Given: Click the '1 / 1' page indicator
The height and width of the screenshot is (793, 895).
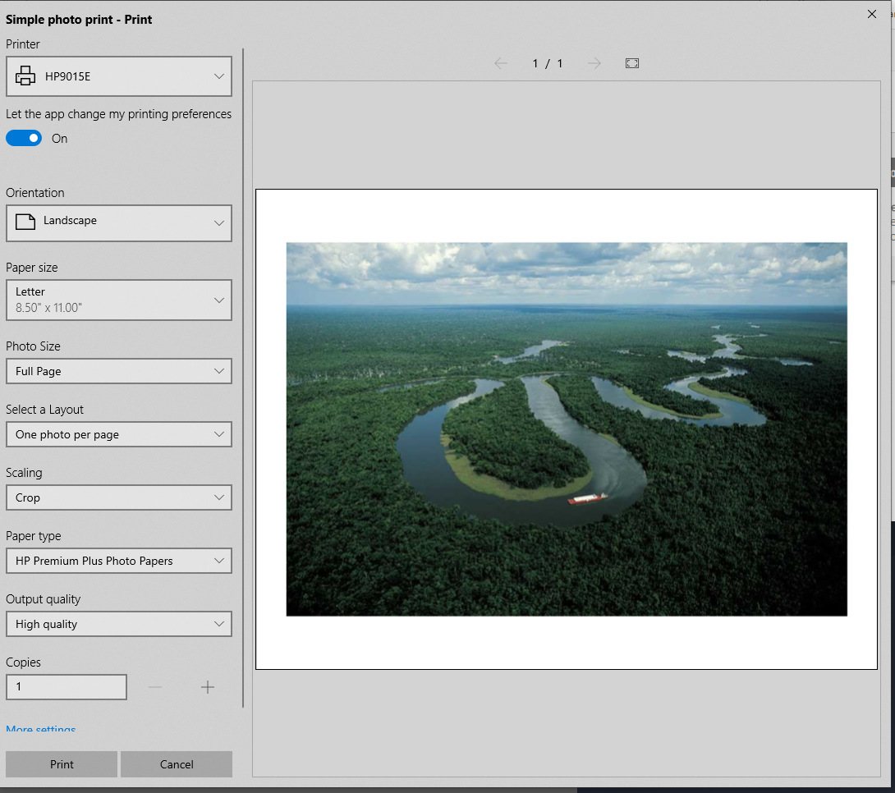Looking at the screenshot, I should click(548, 63).
